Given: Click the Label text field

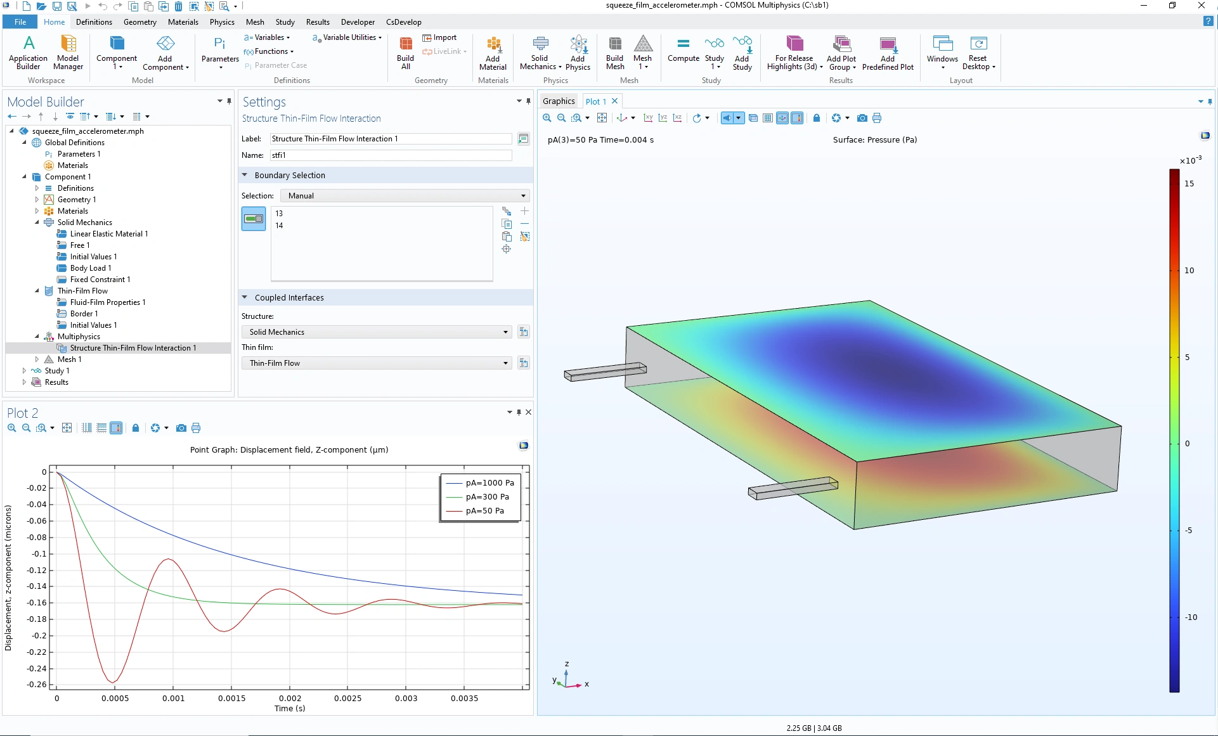Looking at the screenshot, I should 390,139.
